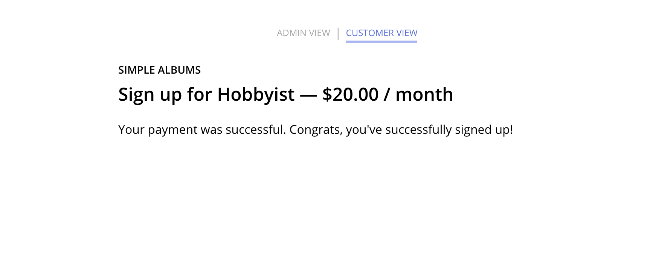Activate ADMIN VIEW from the view switcher

coord(304,33)
